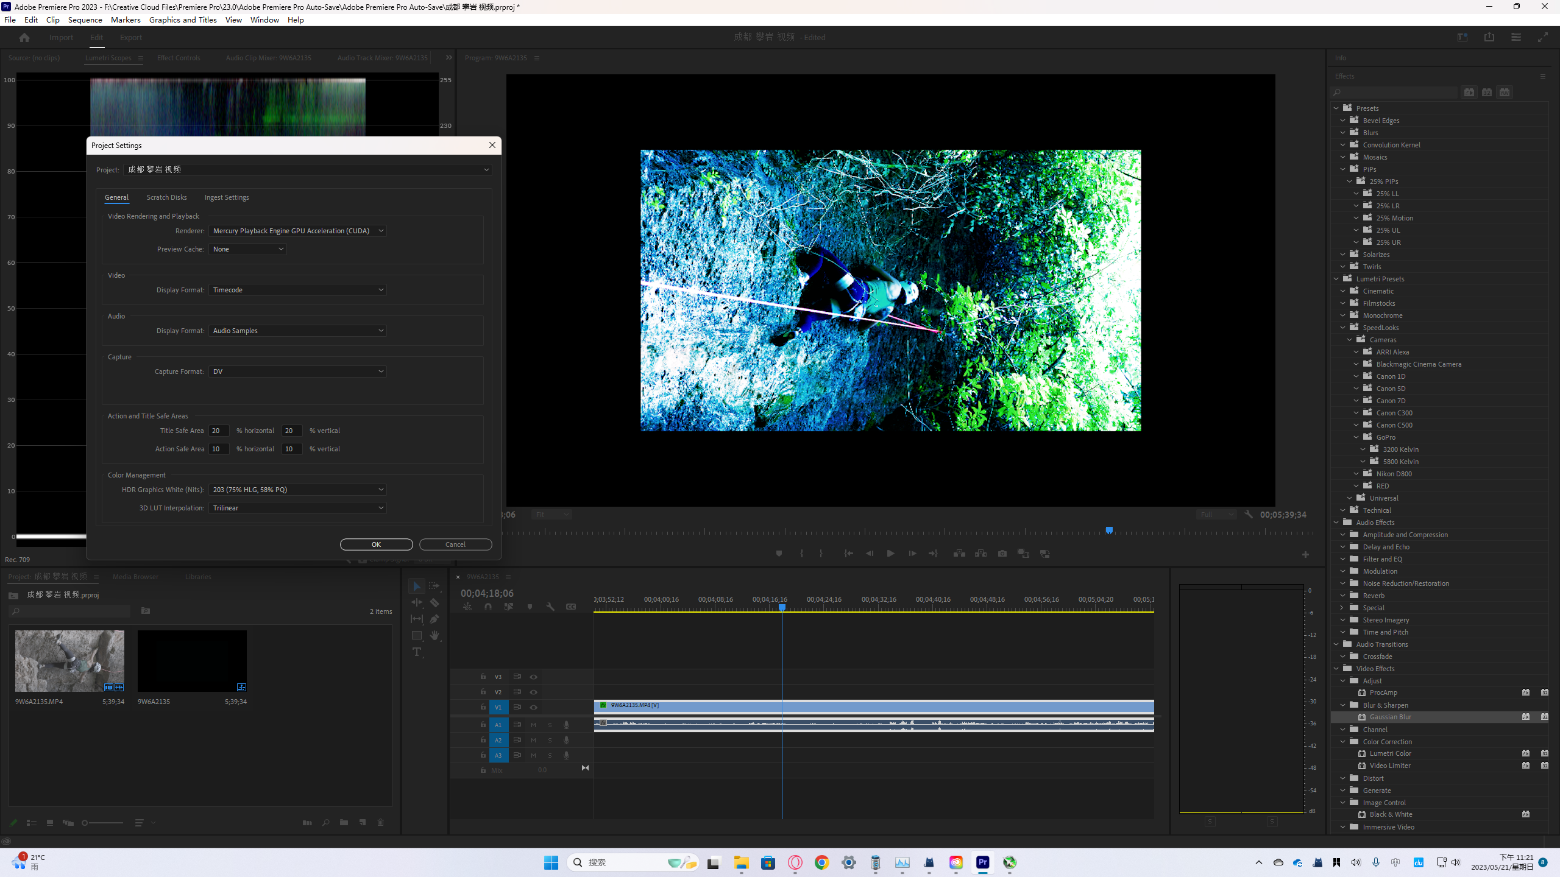Open Premiere Pro from the Windows taskbar
Image resolution: width=1560 pixels, height=877 pixels.
pyautogui.click(x=982, y=862)
